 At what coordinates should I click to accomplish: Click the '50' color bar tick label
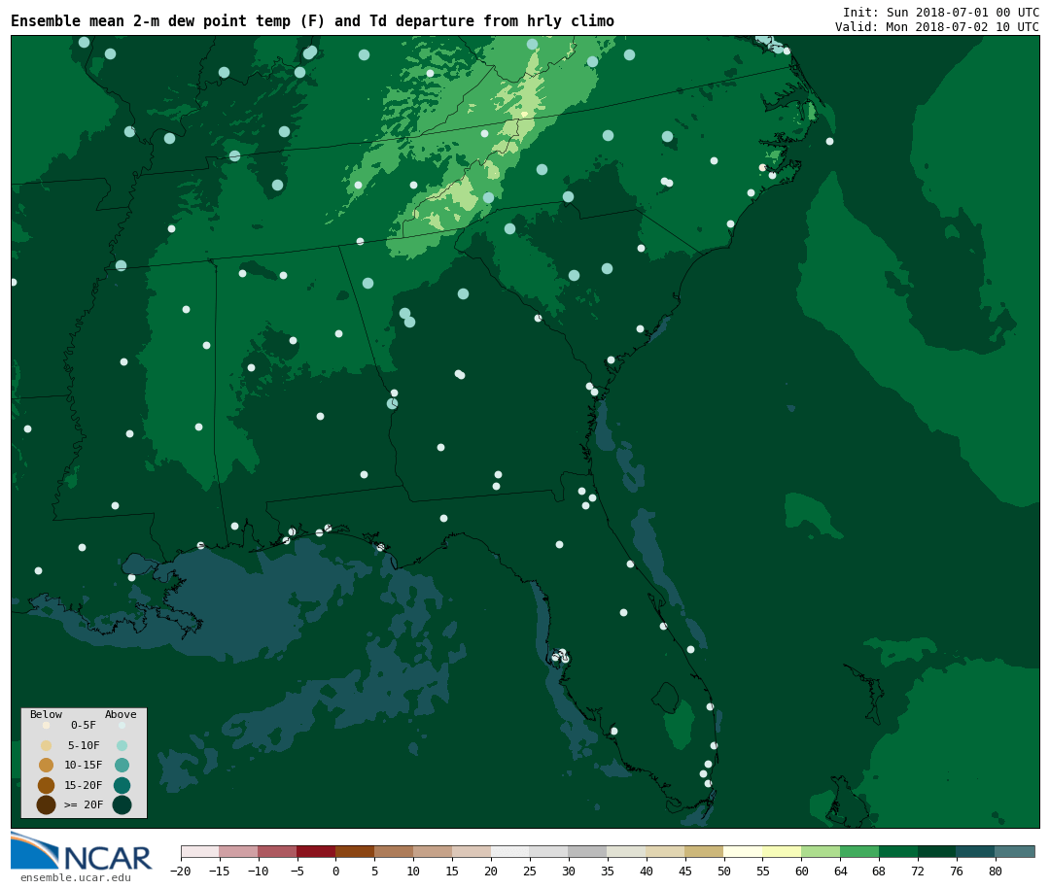point(724,871)
